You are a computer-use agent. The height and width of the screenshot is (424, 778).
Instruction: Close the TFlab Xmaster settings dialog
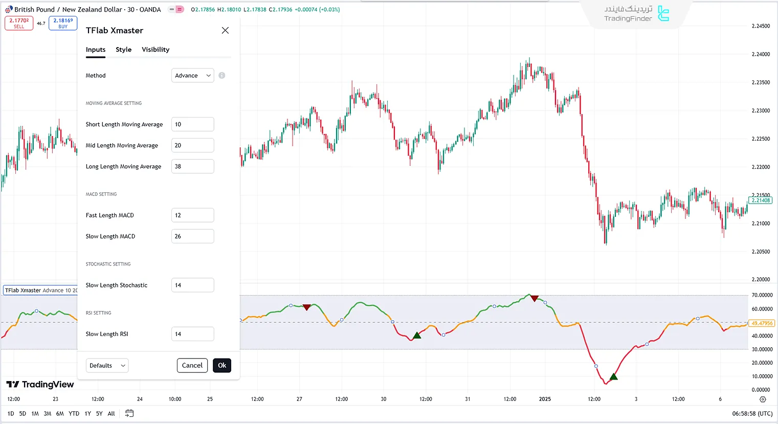pos(225,31)
